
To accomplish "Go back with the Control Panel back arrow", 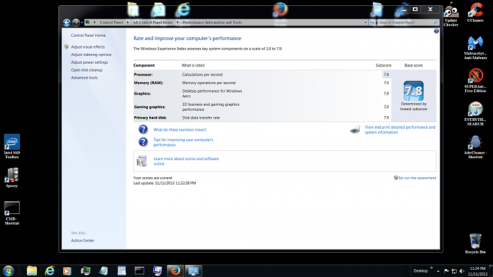I will pyautogui.click(x=66, y=22).
